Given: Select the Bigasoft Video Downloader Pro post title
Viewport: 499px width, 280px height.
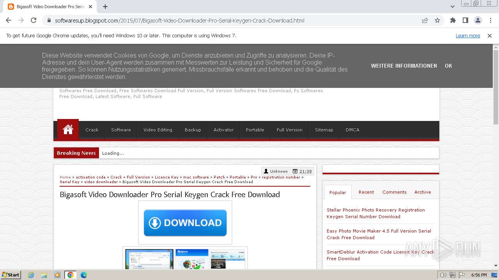Looking at the screenshot, I should tap(170, 194).
